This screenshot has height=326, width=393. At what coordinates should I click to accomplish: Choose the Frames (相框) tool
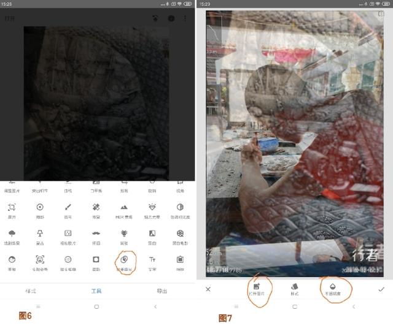click(180, 262)
